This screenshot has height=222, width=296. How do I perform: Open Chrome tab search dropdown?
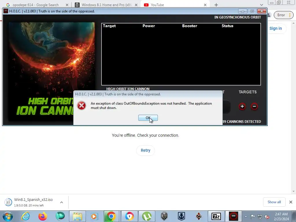(x=261, y=5)
